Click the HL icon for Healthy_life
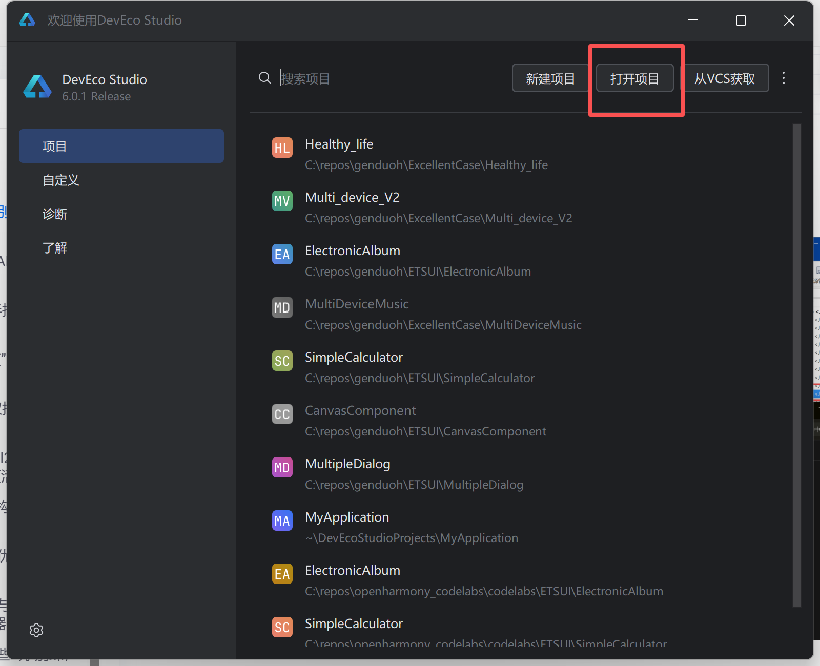 tap(282, 148)
